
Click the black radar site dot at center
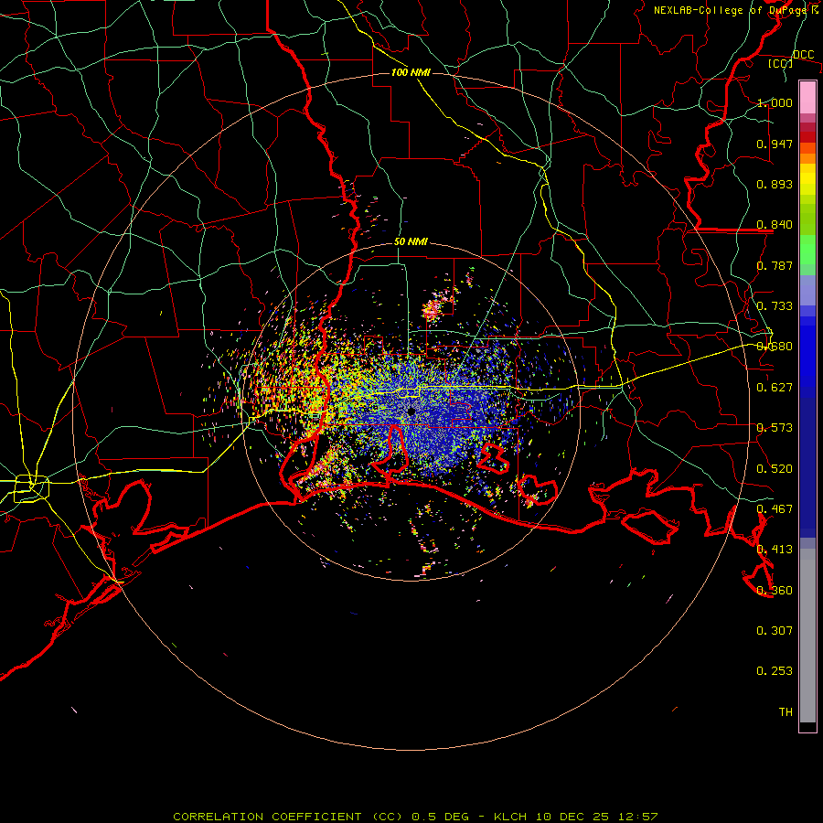pos(411,412)
